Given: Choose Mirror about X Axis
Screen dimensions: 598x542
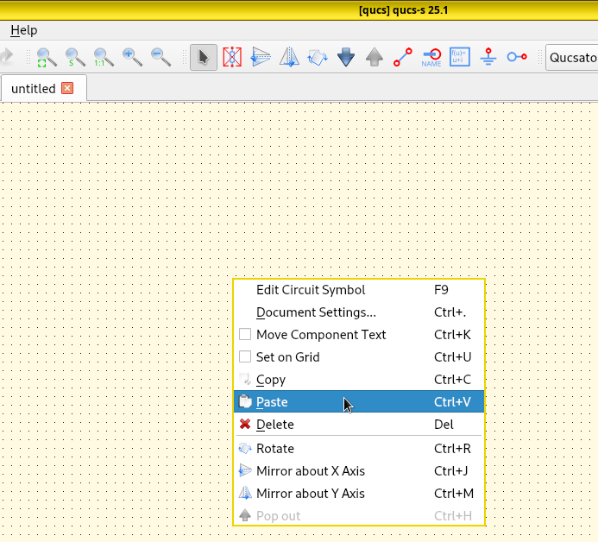Looking at the screenshot, I should click(310, 471).
